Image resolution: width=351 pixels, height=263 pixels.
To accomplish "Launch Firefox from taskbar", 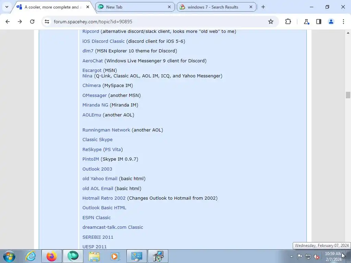I will click(51, 256).
